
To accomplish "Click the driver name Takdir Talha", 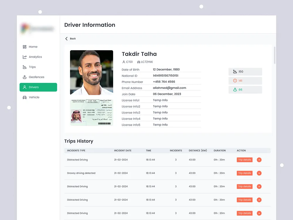I will pyautogui.click(x=139, y=54).
